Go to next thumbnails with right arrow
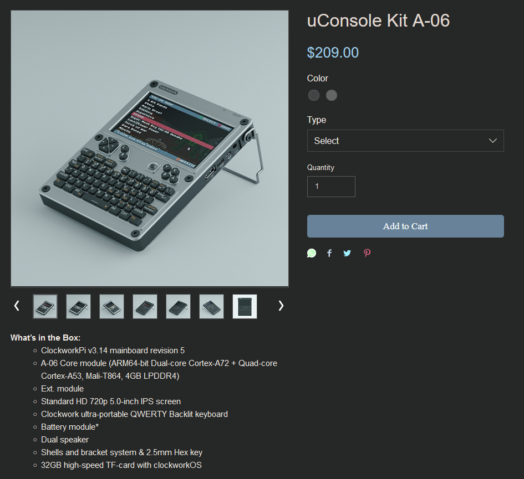Image resolution: width=524 pixels, height=479 pixels. 281,306
